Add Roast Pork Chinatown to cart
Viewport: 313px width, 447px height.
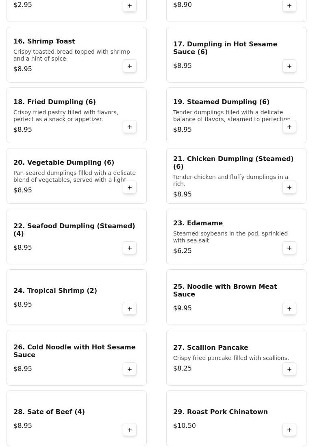click(289, 430)
